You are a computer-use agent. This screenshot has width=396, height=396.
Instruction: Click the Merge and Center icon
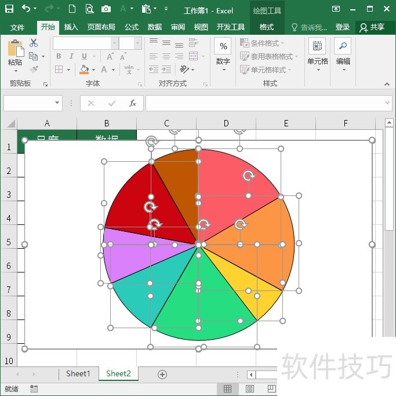tap(194, 56)
